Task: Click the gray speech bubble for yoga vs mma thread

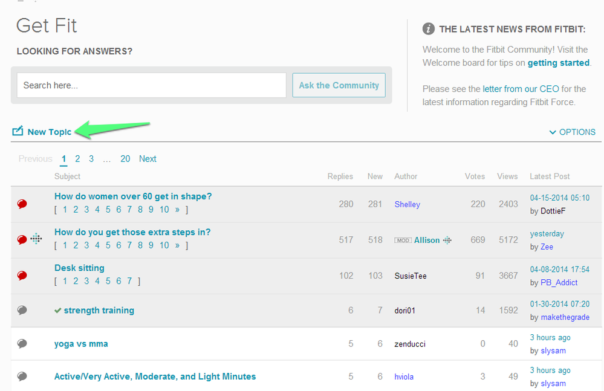Action: tap(22, 343)
